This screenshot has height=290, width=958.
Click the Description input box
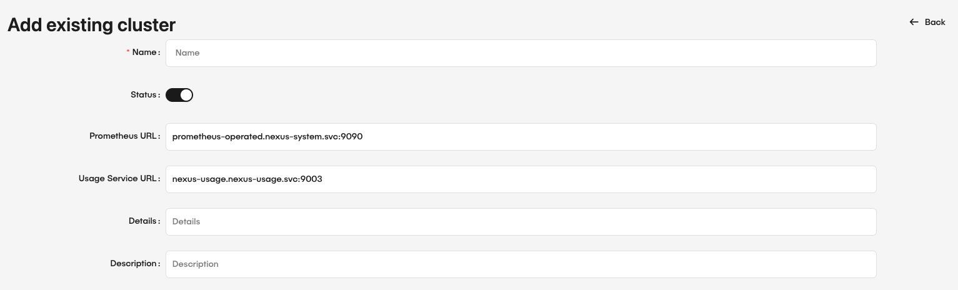(520, 264)
